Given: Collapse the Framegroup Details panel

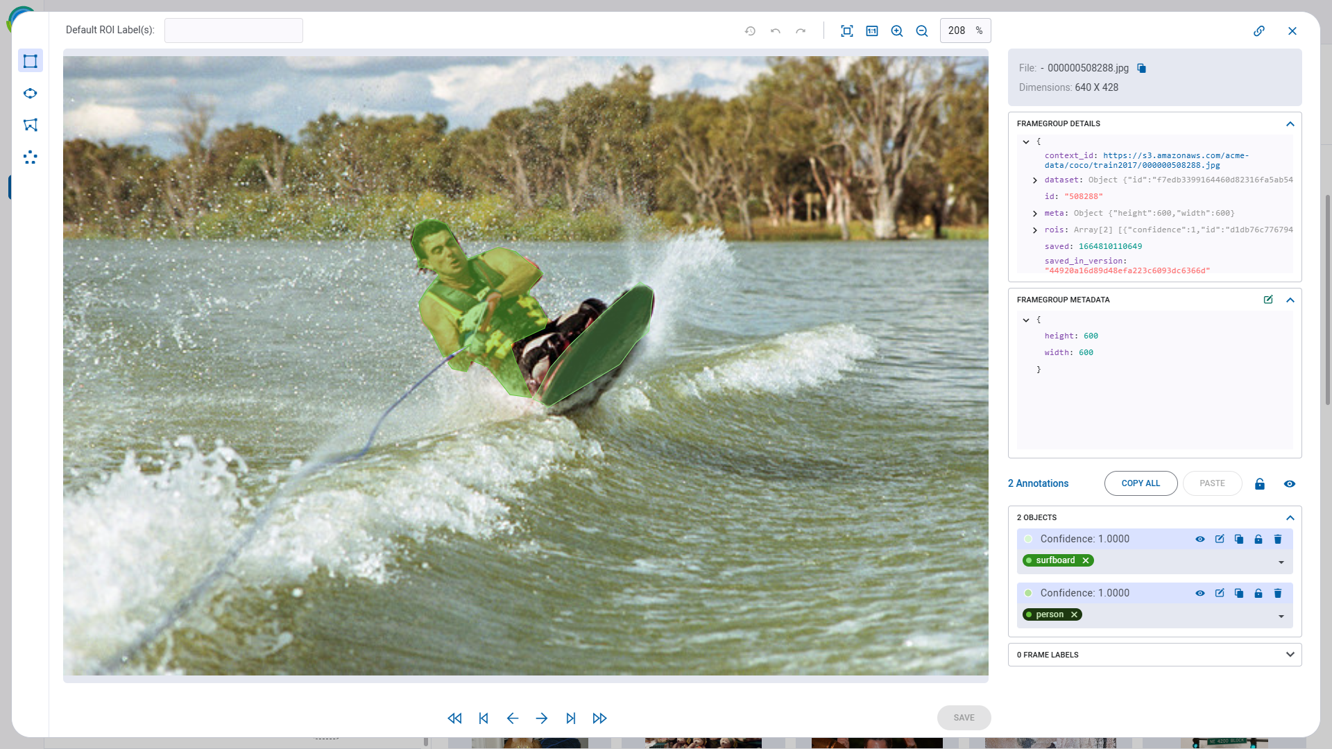Looking at the screenshot, I should (1290, 123).
